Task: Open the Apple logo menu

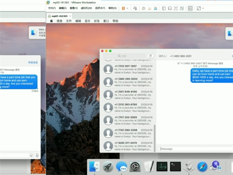Action: [50, 21]
